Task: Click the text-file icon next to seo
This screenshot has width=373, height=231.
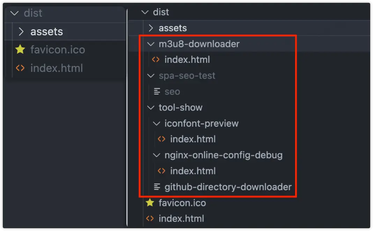Action: coord(157,92)
